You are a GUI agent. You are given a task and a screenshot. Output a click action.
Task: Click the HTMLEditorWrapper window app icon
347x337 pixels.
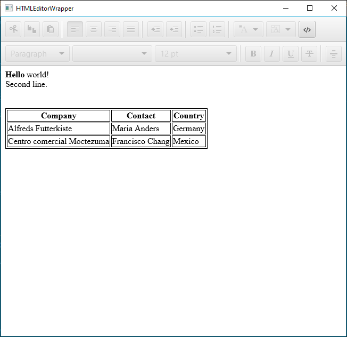click(x=9, y=8)
